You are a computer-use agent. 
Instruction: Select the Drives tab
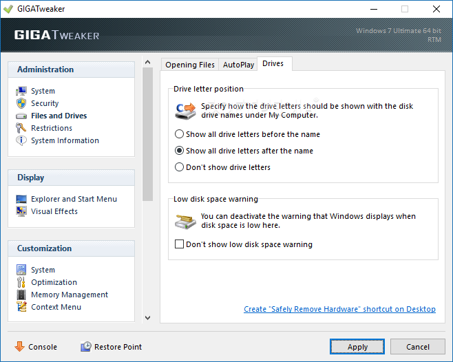273,63
